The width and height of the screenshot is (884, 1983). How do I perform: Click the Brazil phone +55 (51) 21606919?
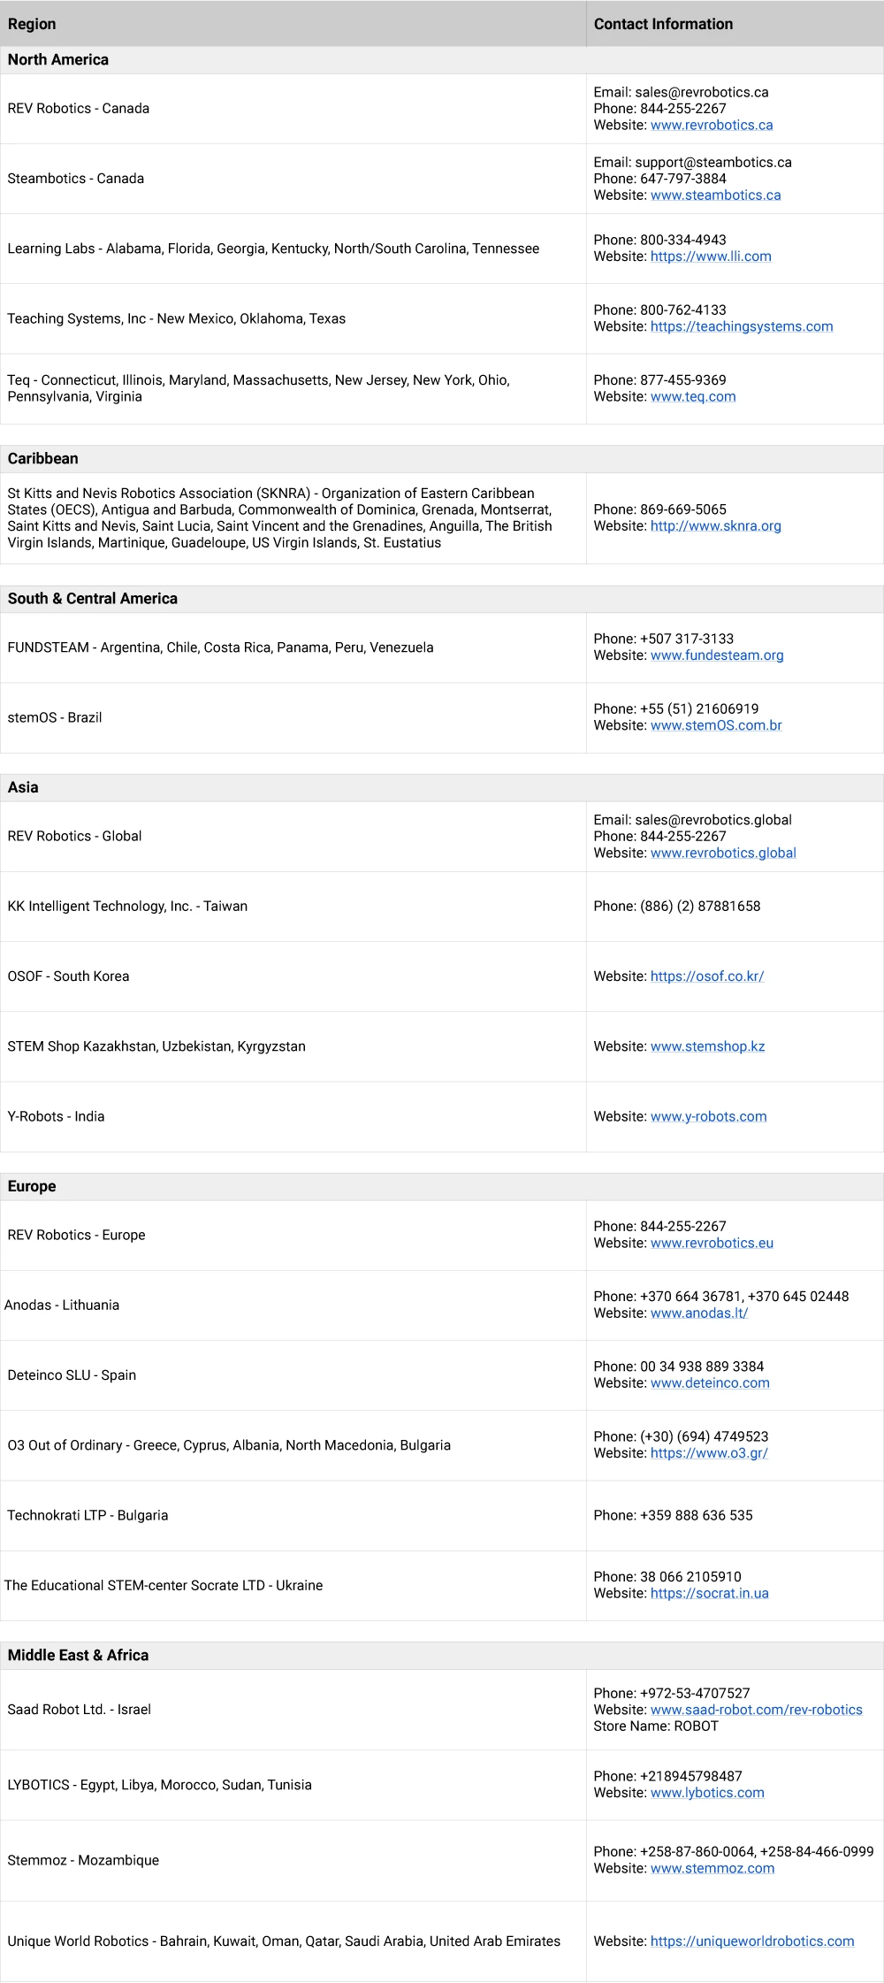(699, 709)
